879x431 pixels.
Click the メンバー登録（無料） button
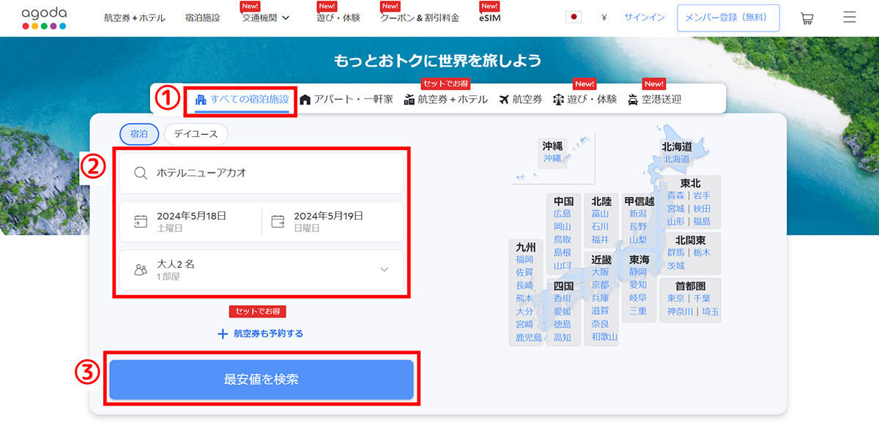tap(728, 18)
